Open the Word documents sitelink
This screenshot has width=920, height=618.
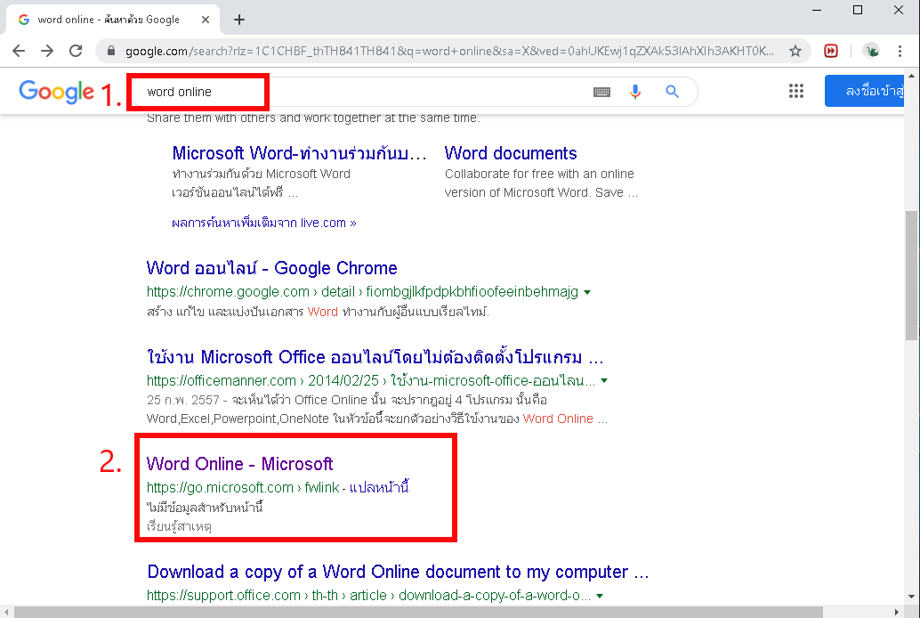click(511, 153)
